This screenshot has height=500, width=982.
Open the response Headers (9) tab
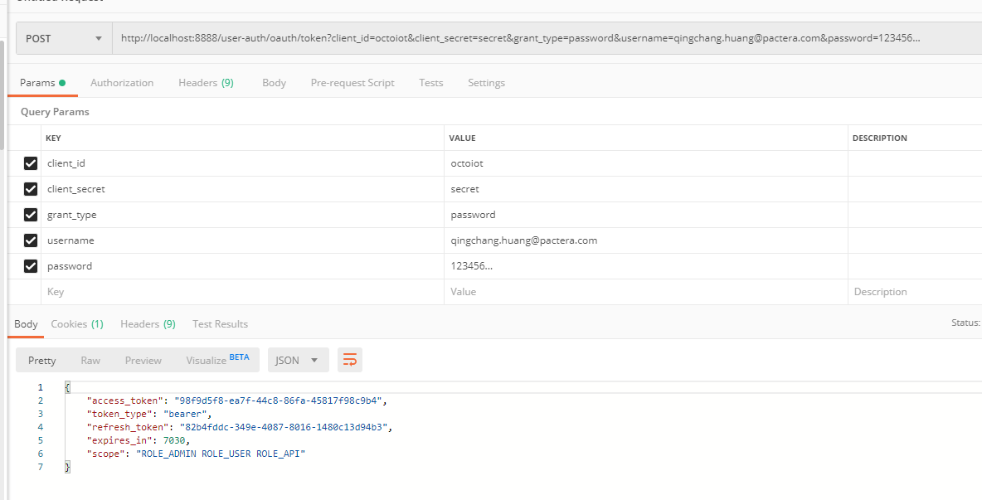(x=148, y=324)
